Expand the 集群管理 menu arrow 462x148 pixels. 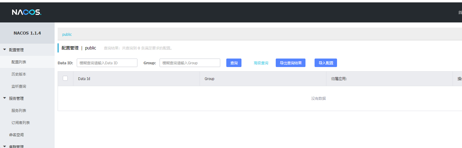click(x=5, y=146)
